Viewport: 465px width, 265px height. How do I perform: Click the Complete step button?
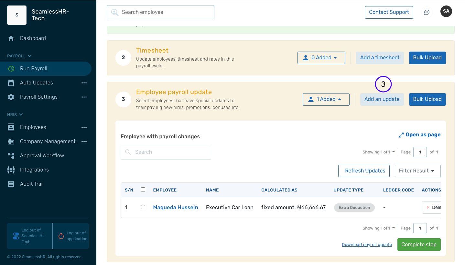coord(419,244)
